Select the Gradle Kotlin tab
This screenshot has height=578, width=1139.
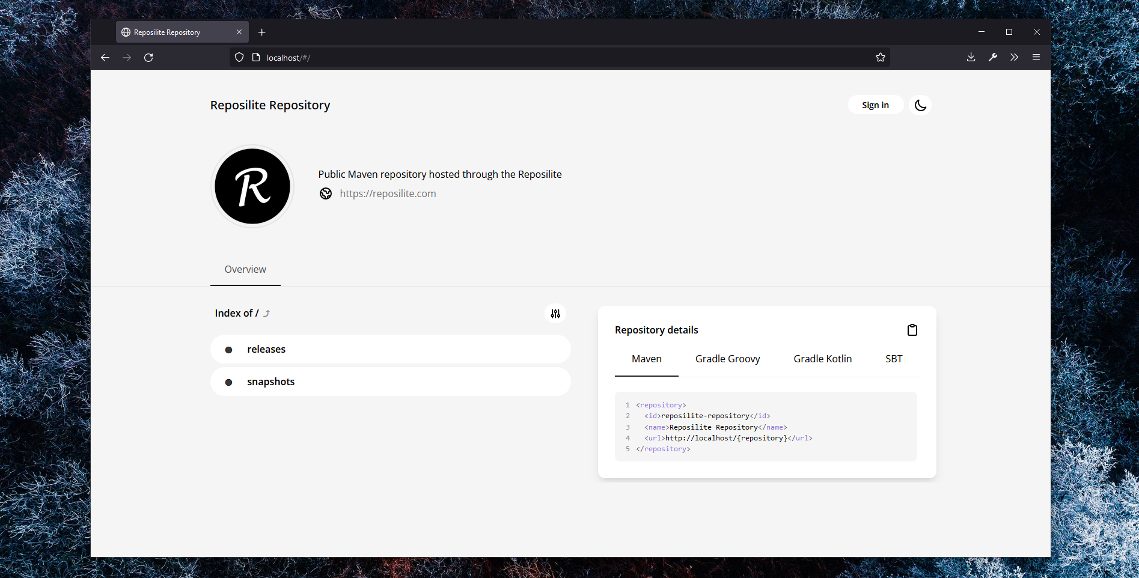pos(822,359)
